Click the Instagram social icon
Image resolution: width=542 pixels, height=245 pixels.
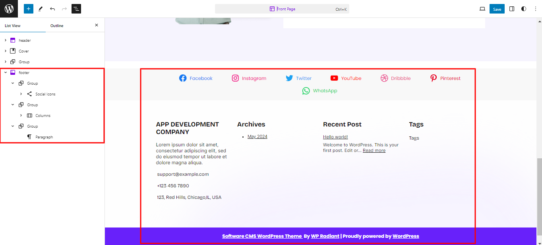(x=235, y=78)
